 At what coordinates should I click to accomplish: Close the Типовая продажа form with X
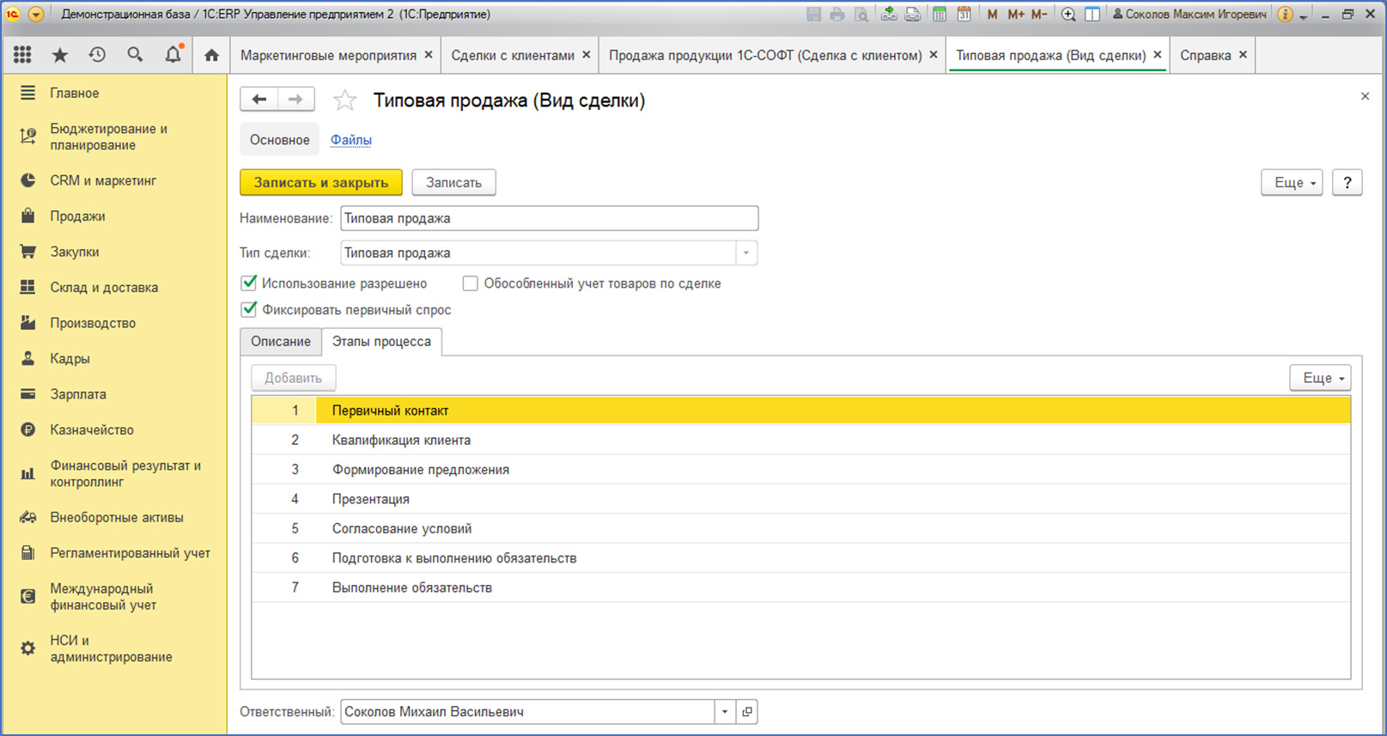click(1365, 96)
